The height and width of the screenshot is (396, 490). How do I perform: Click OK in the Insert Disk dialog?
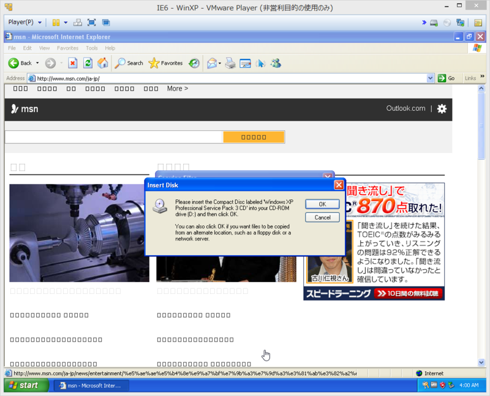tap(322, 204)
